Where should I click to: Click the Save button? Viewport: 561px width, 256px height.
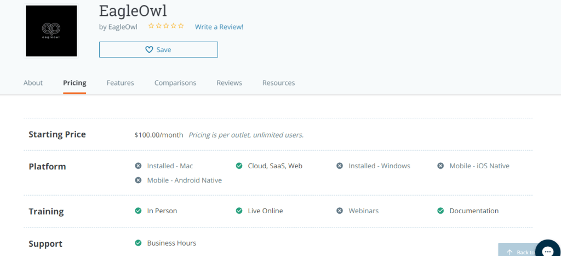click(x=158, y=49)
